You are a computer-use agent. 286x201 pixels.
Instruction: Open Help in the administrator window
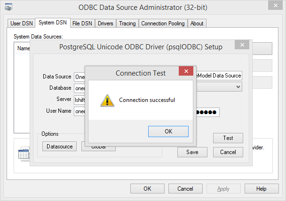pos(262,189)
